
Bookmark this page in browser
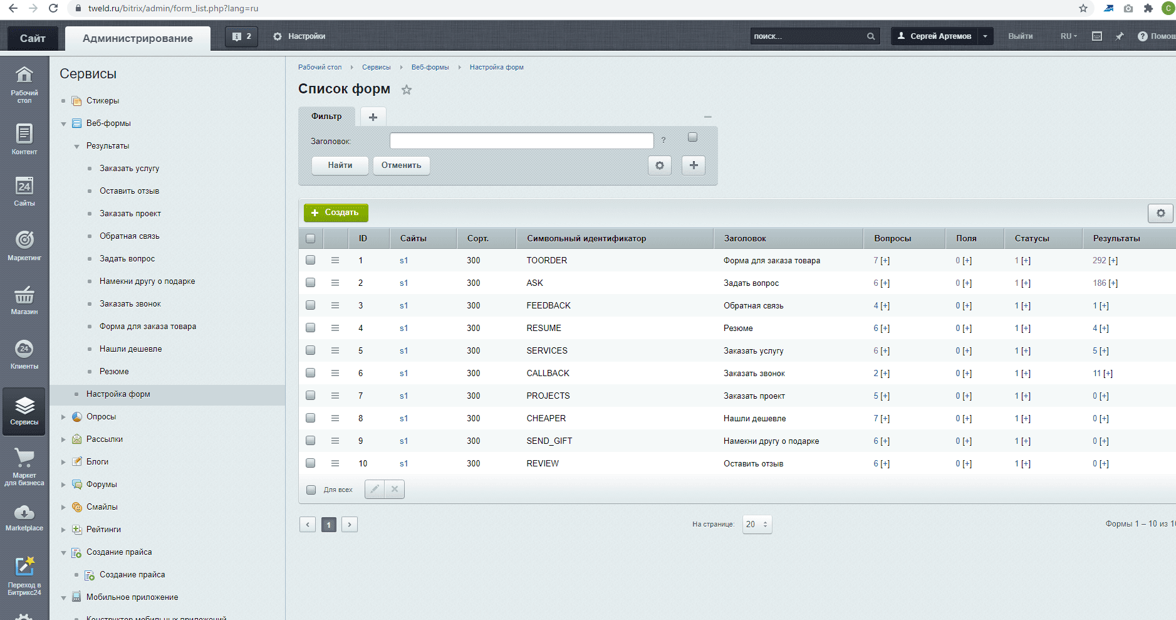(x=1083, y=8)
